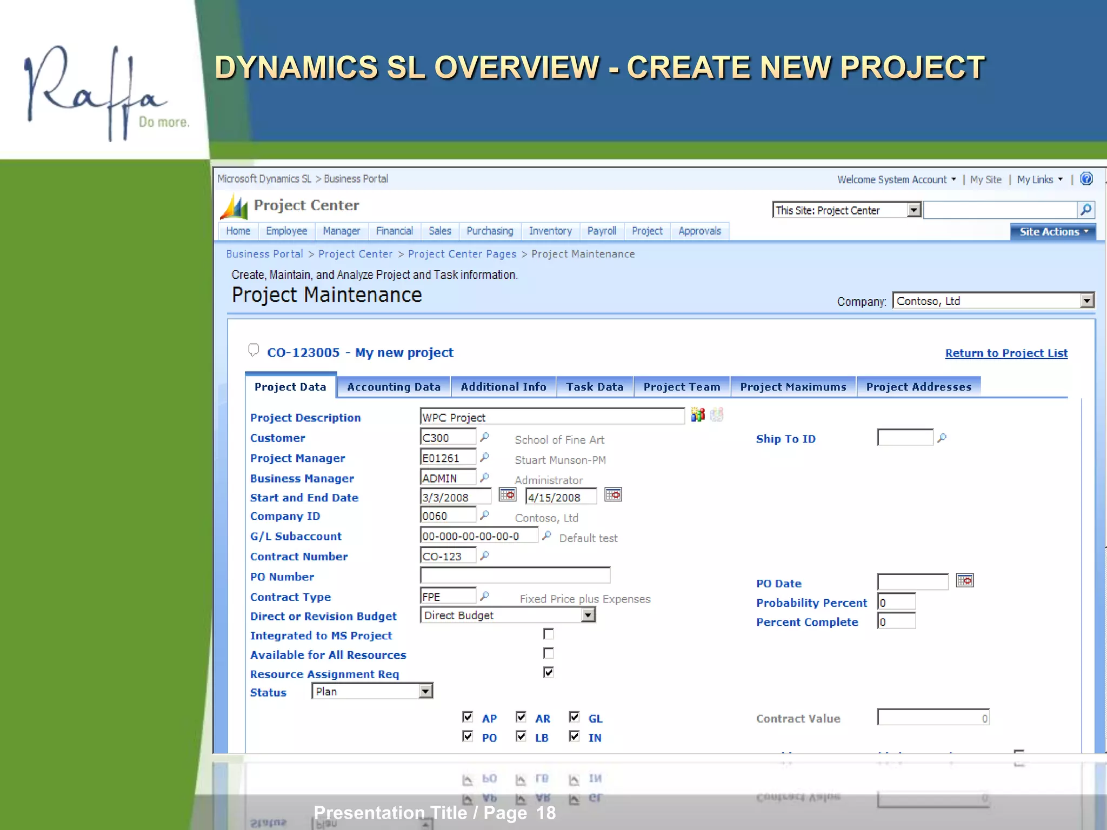Click the PO Date calendar icon

click(x=964, y=580)
